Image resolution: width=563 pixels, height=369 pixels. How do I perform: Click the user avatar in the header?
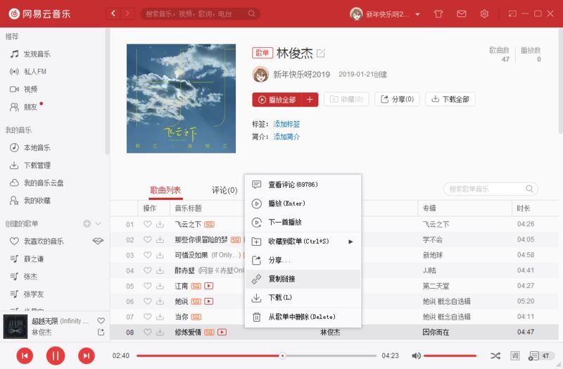[x=356, y=14]
